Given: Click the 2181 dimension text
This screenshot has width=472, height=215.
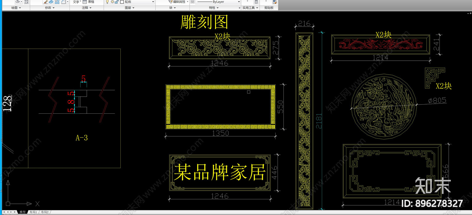Looking at the screenshot, I should click(x=319, y=121).
